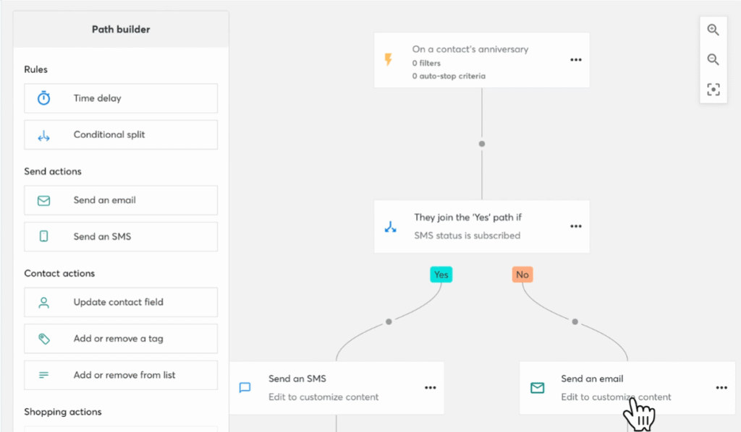Click Edit to customize content on email node
The image size is (741, 432).
(615, 397)
